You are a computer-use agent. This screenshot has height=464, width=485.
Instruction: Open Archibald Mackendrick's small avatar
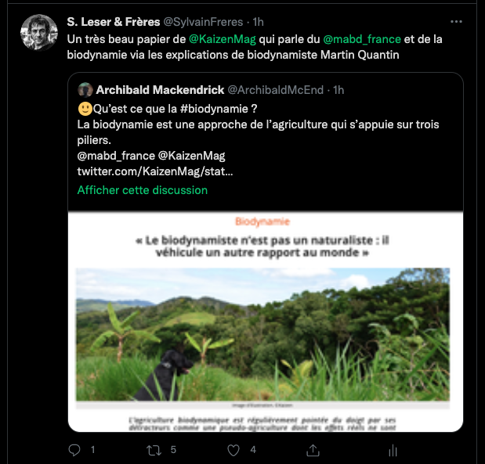pos(85,90)
